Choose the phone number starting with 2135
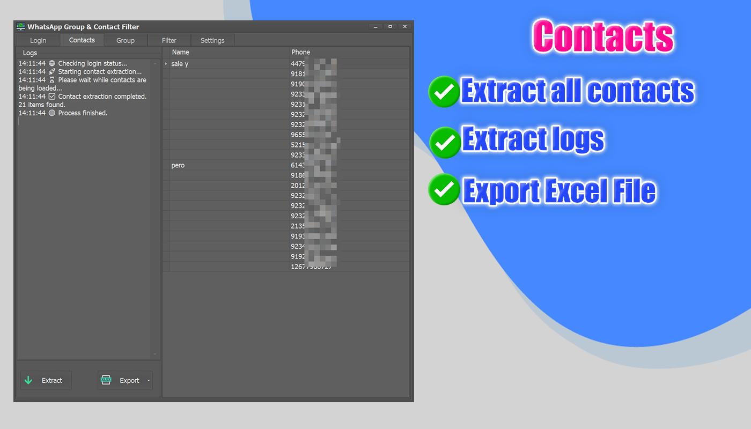Image resolution: width=751 pixels, height=429 pixels. click(x=349, y=226)
